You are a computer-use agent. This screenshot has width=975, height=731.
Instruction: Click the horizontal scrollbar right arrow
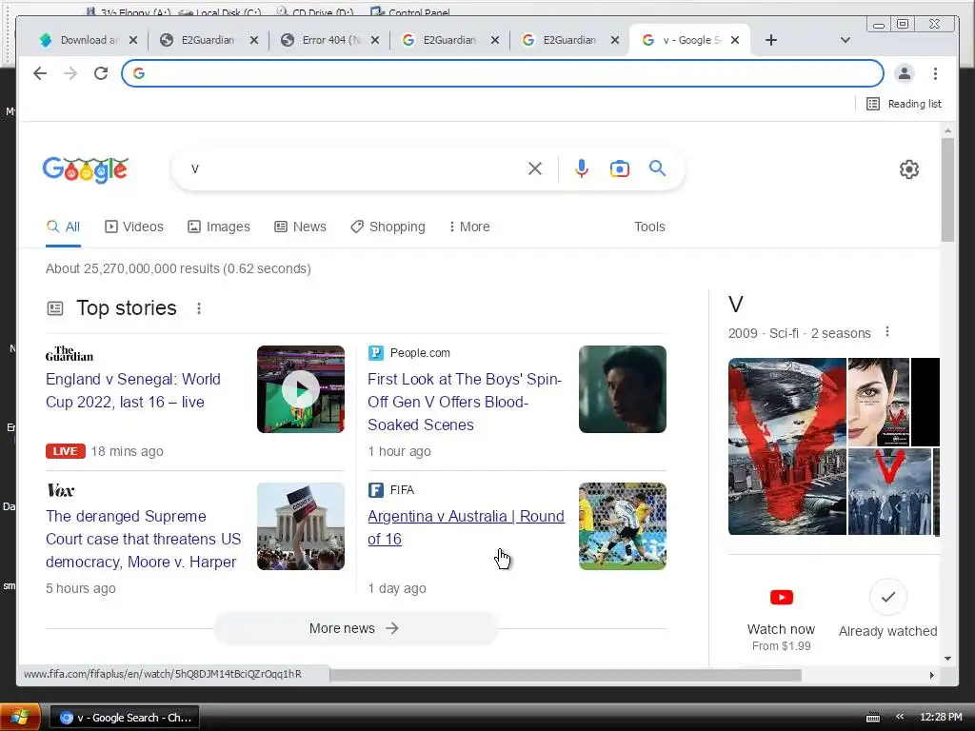[931, 675]
